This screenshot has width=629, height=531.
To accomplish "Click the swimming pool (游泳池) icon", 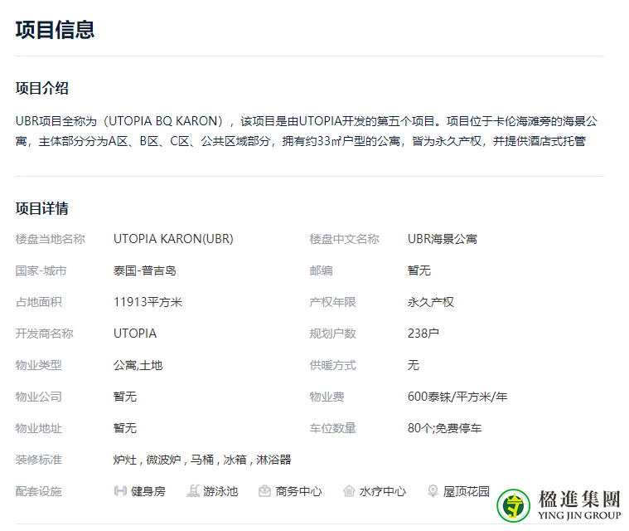I will click(193, 491).
